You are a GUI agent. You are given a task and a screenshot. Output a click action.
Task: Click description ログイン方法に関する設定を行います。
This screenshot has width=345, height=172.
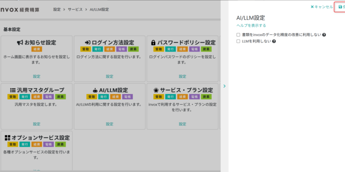pos(109,57)
